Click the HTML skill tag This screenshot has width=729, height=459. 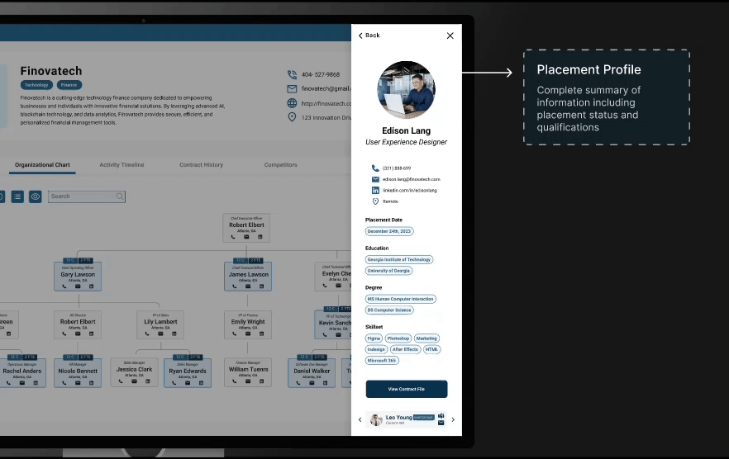coord(431,349)
